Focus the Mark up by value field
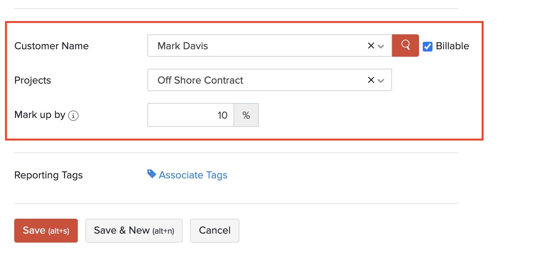 point(191,115)
